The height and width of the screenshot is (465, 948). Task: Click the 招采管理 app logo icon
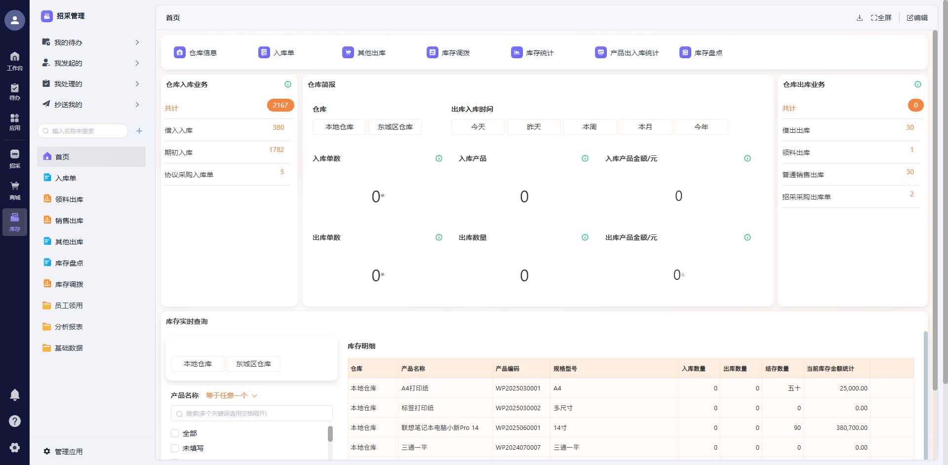(x=47, y=16)
